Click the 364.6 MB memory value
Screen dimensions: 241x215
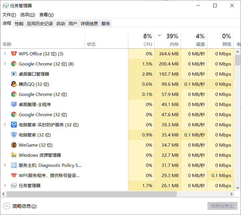(x=169, y=54)
